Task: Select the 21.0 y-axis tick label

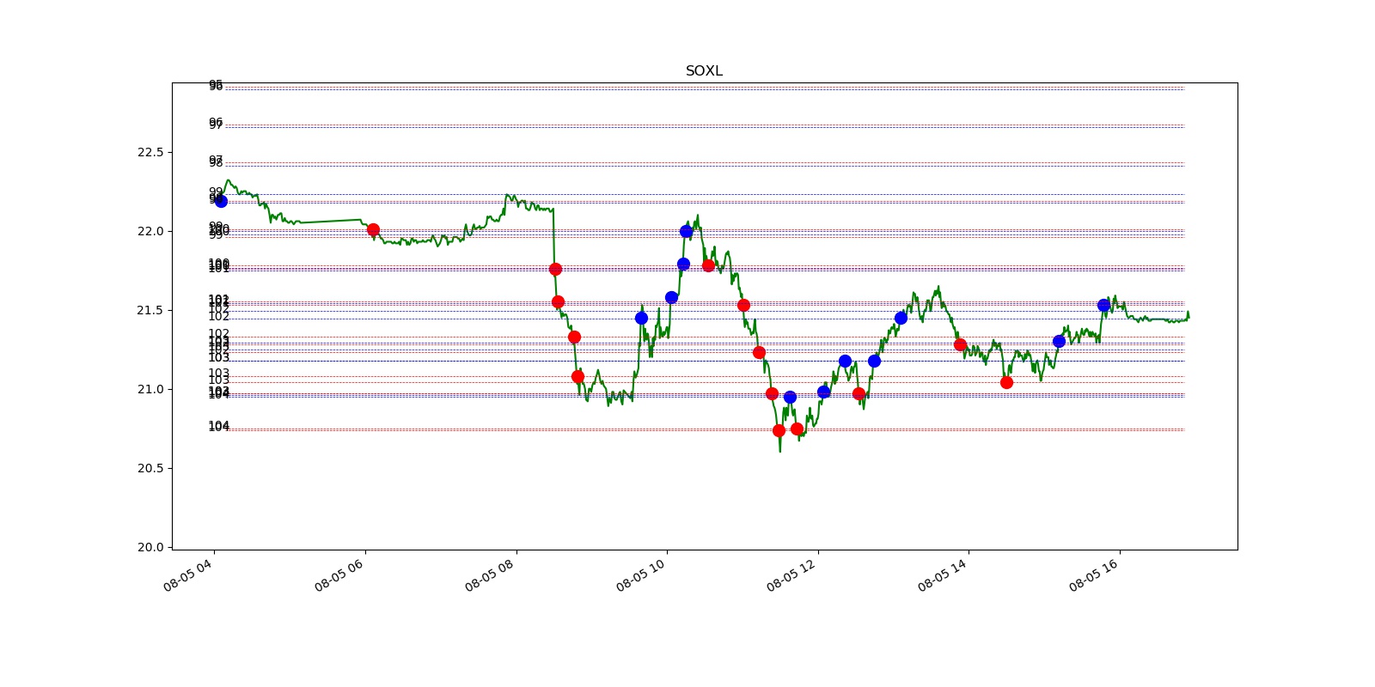Action: pyautogui.click(x=150, y=390)
